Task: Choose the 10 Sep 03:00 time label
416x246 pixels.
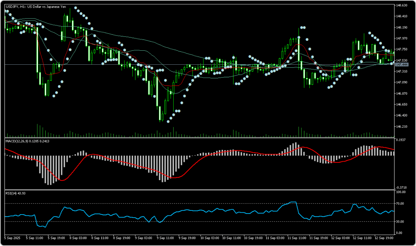Action: coord(209,238)
